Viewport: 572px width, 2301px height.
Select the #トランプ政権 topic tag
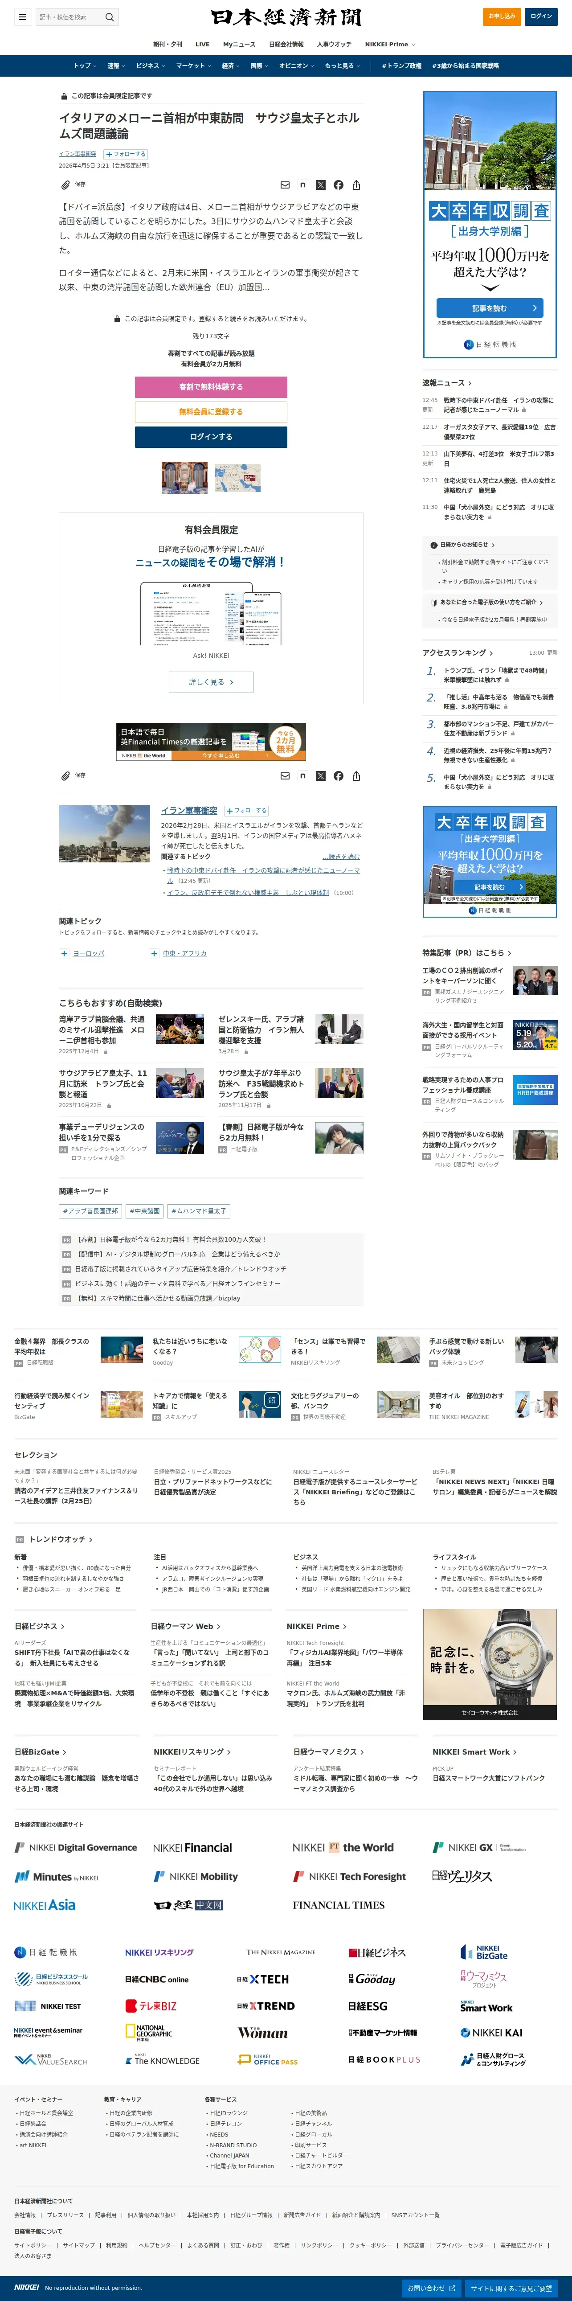401,65
